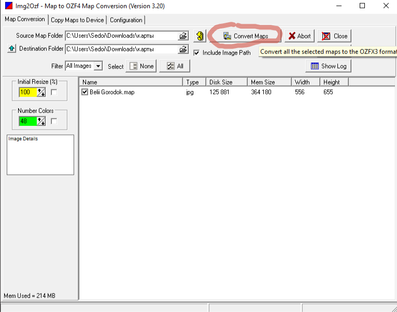Click the green up-arrow beside Destination Folder
Viewport: 397px width, 312px height.
(x=11, y=49)
